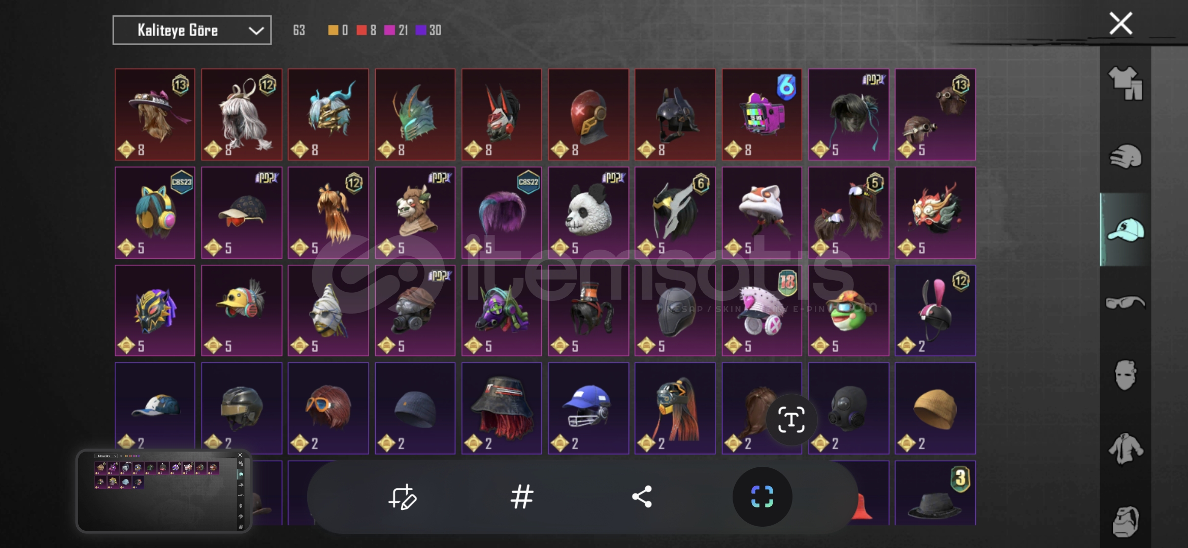The image size is (1188, 548).
Task: Tap the scroll capture button
Action: (x=762, y=497)
